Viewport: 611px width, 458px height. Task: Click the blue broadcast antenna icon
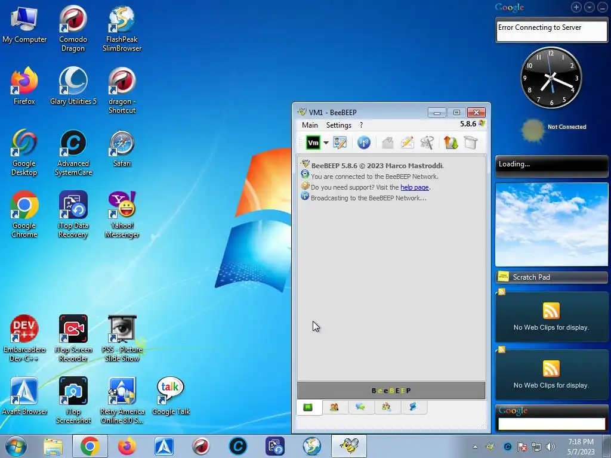click(363, 143)
